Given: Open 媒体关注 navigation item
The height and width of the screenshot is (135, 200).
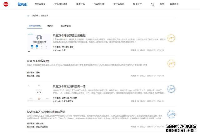Looking at the screenshot, I should coord(137,4).
